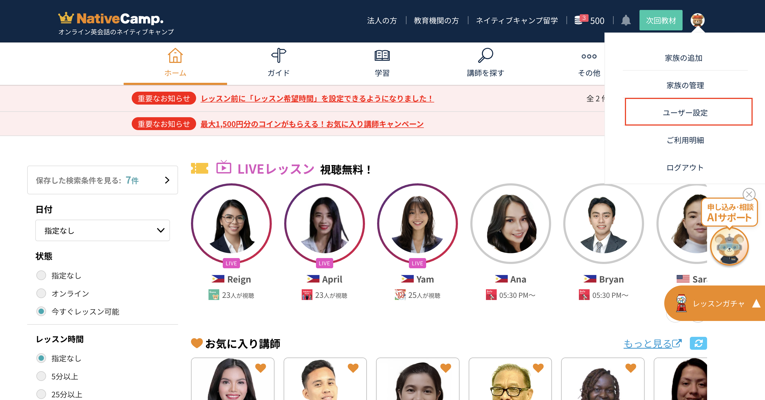
Task: Expand the saved search conditions 7件
Action: click(x=102, y=180)
